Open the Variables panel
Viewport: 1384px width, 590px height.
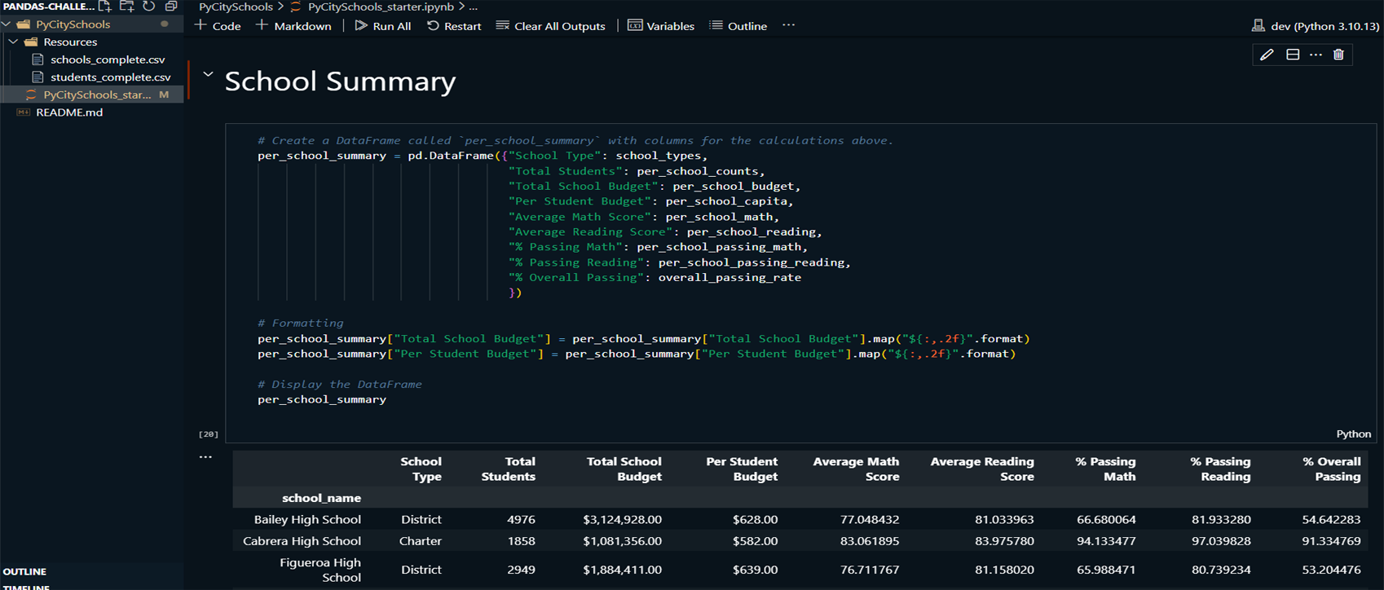(661, 26)
